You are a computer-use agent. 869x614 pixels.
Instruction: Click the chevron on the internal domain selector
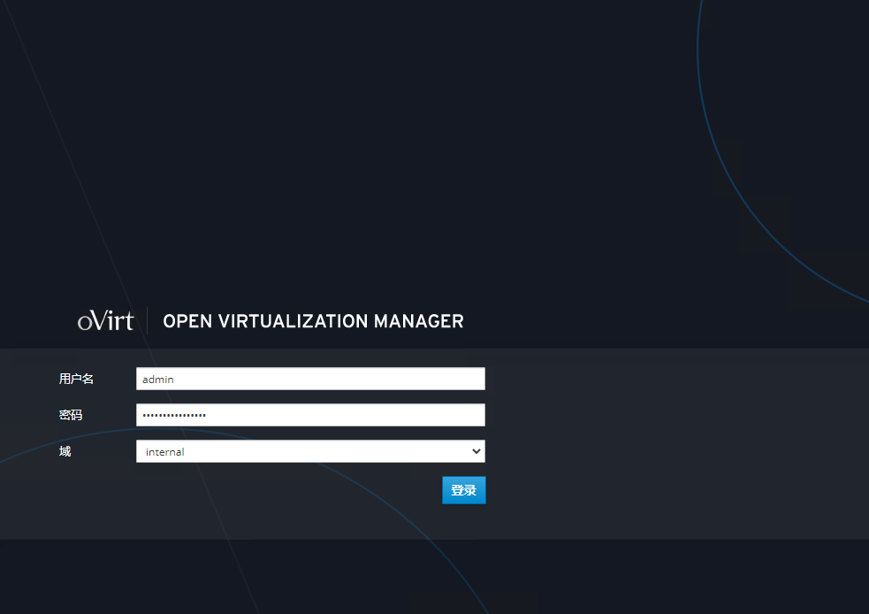[x=476, y=451]
